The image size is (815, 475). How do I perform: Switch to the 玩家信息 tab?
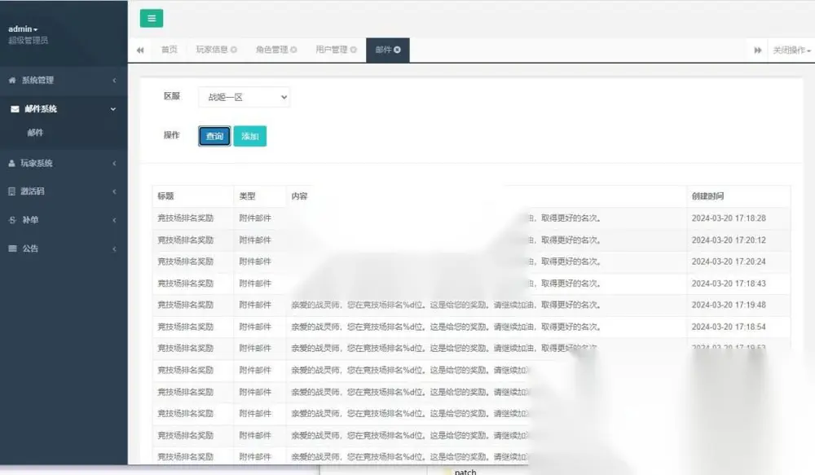tap(212, 50)
